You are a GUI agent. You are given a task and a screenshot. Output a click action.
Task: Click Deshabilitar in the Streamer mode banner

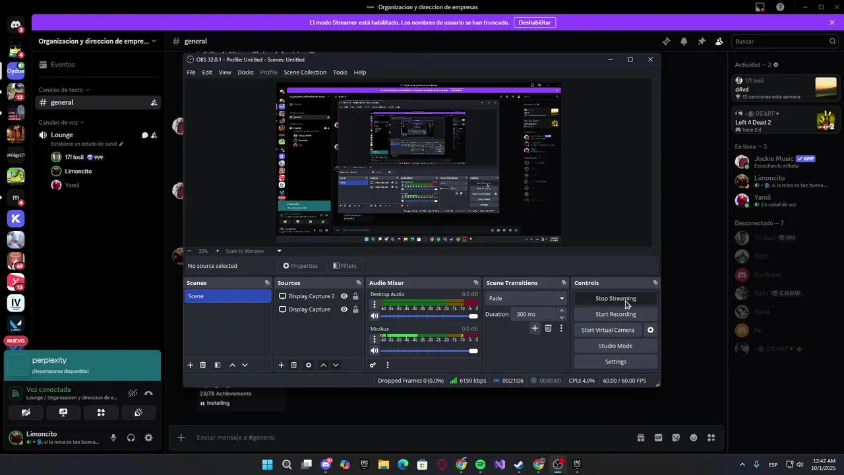tap(535, 22)
